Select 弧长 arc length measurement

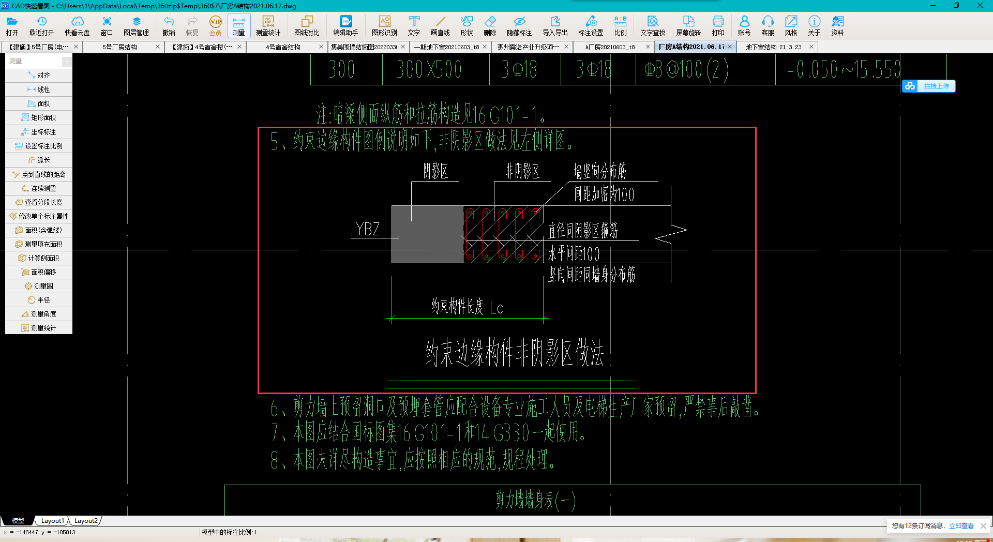[x=39, y=160]
